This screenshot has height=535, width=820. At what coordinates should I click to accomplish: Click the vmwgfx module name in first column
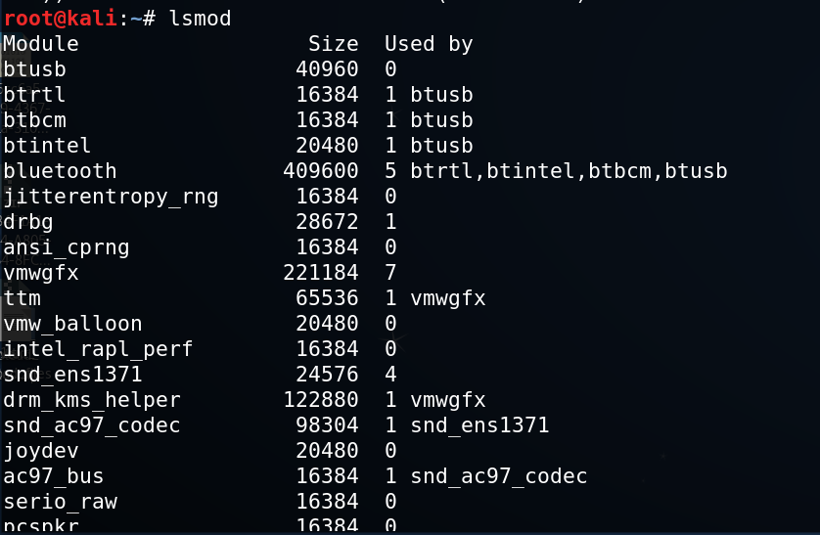41,273
